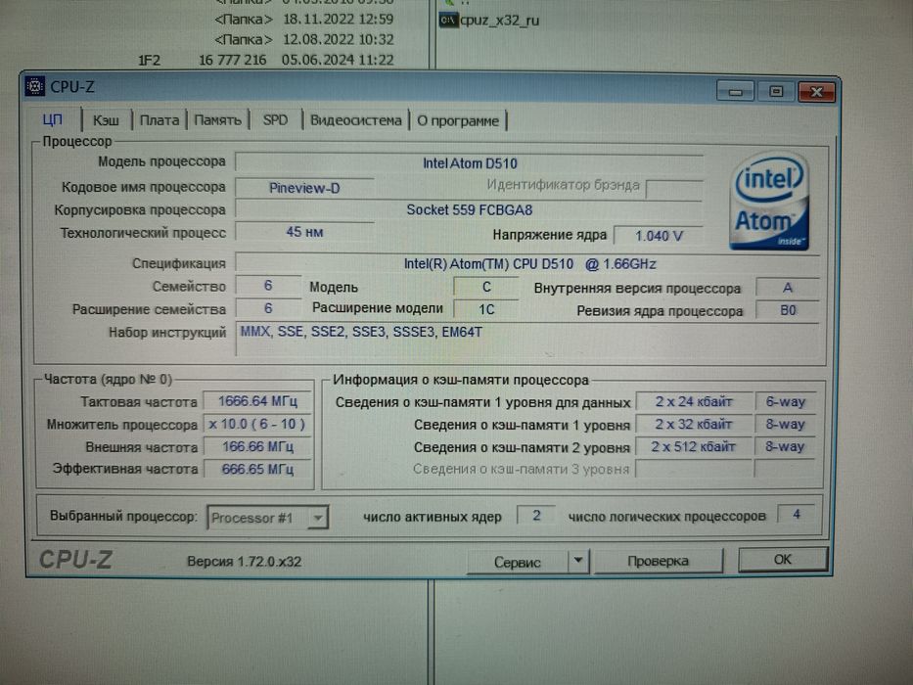
Task: Close the CPU-Z window
Action: pos(816,91)
